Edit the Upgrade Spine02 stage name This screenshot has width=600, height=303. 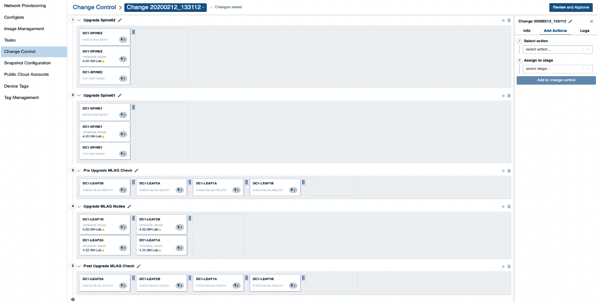119,20
